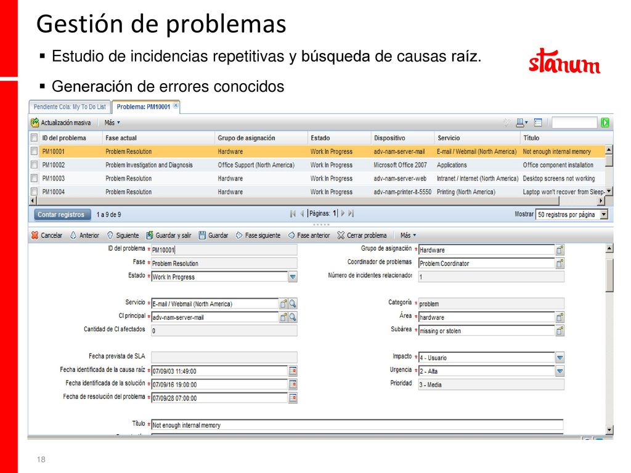This screenshot has width=631, height=473.
Task: Open calendar for Fecha de resolución del problema
Action: tap(293, 398)
